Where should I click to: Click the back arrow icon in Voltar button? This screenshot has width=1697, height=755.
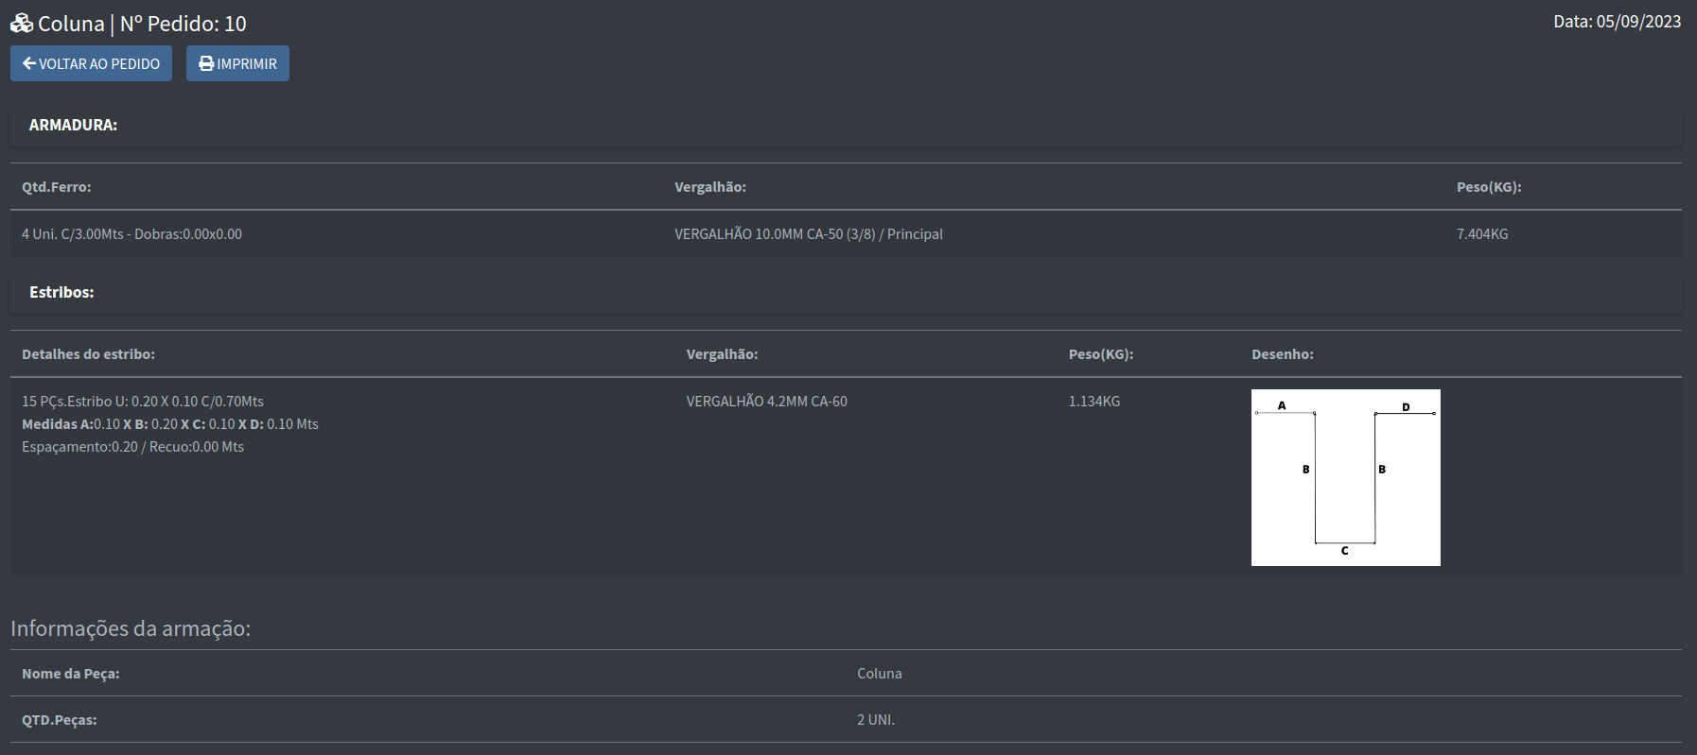click(x=29, y=63)
